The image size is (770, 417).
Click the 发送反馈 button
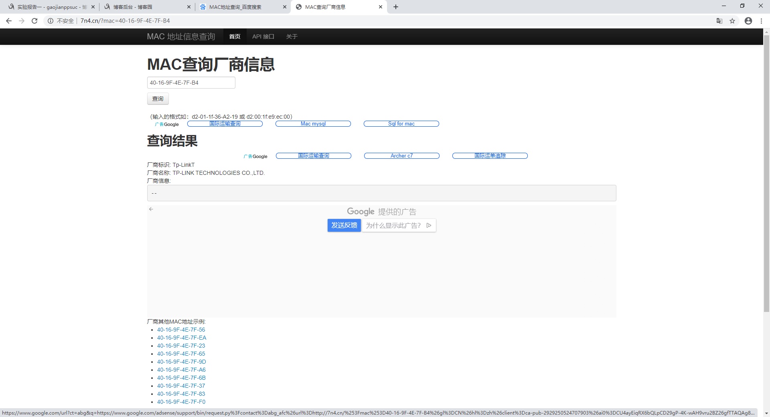(344, 225)
